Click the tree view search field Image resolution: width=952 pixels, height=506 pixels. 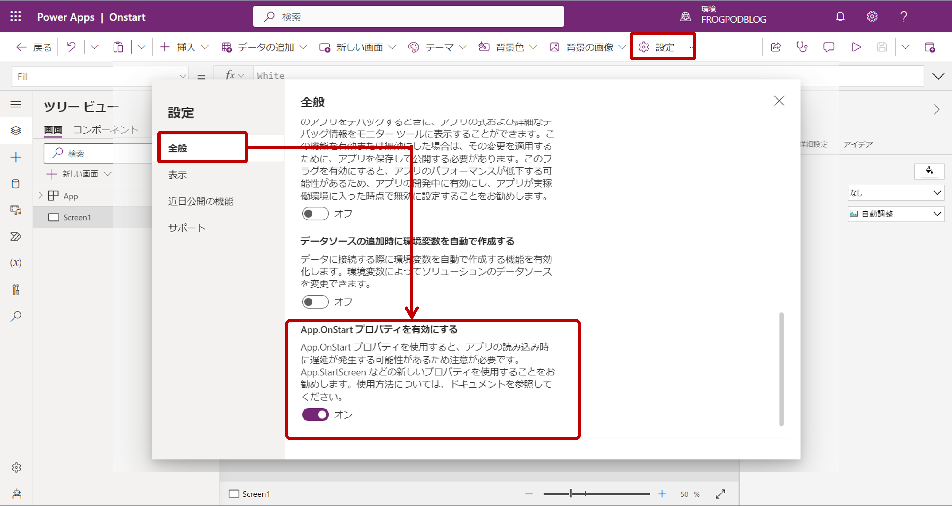tap(98, 153)
